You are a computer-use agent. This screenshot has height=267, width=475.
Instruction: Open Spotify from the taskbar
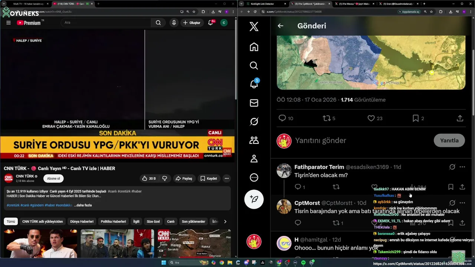[x=304, y=263]
